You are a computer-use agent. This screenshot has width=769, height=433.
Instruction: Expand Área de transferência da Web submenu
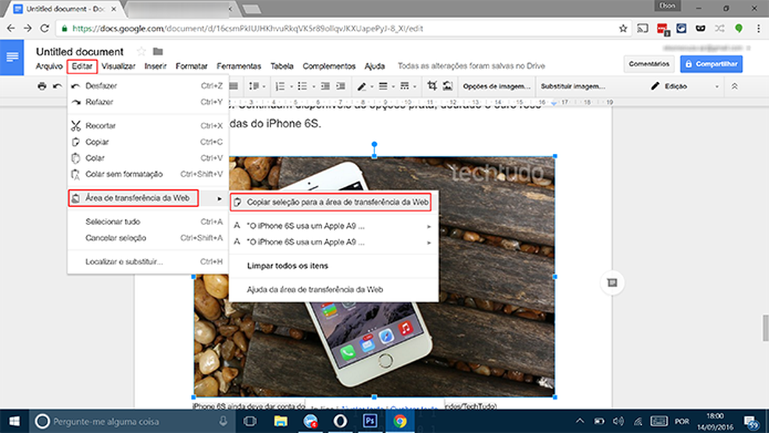148,198
